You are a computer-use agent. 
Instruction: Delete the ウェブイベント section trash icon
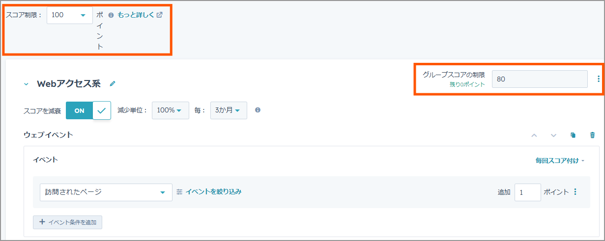[x=592, y=135]
